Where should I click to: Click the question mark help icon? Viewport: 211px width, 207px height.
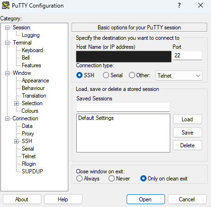pos(179,5)
